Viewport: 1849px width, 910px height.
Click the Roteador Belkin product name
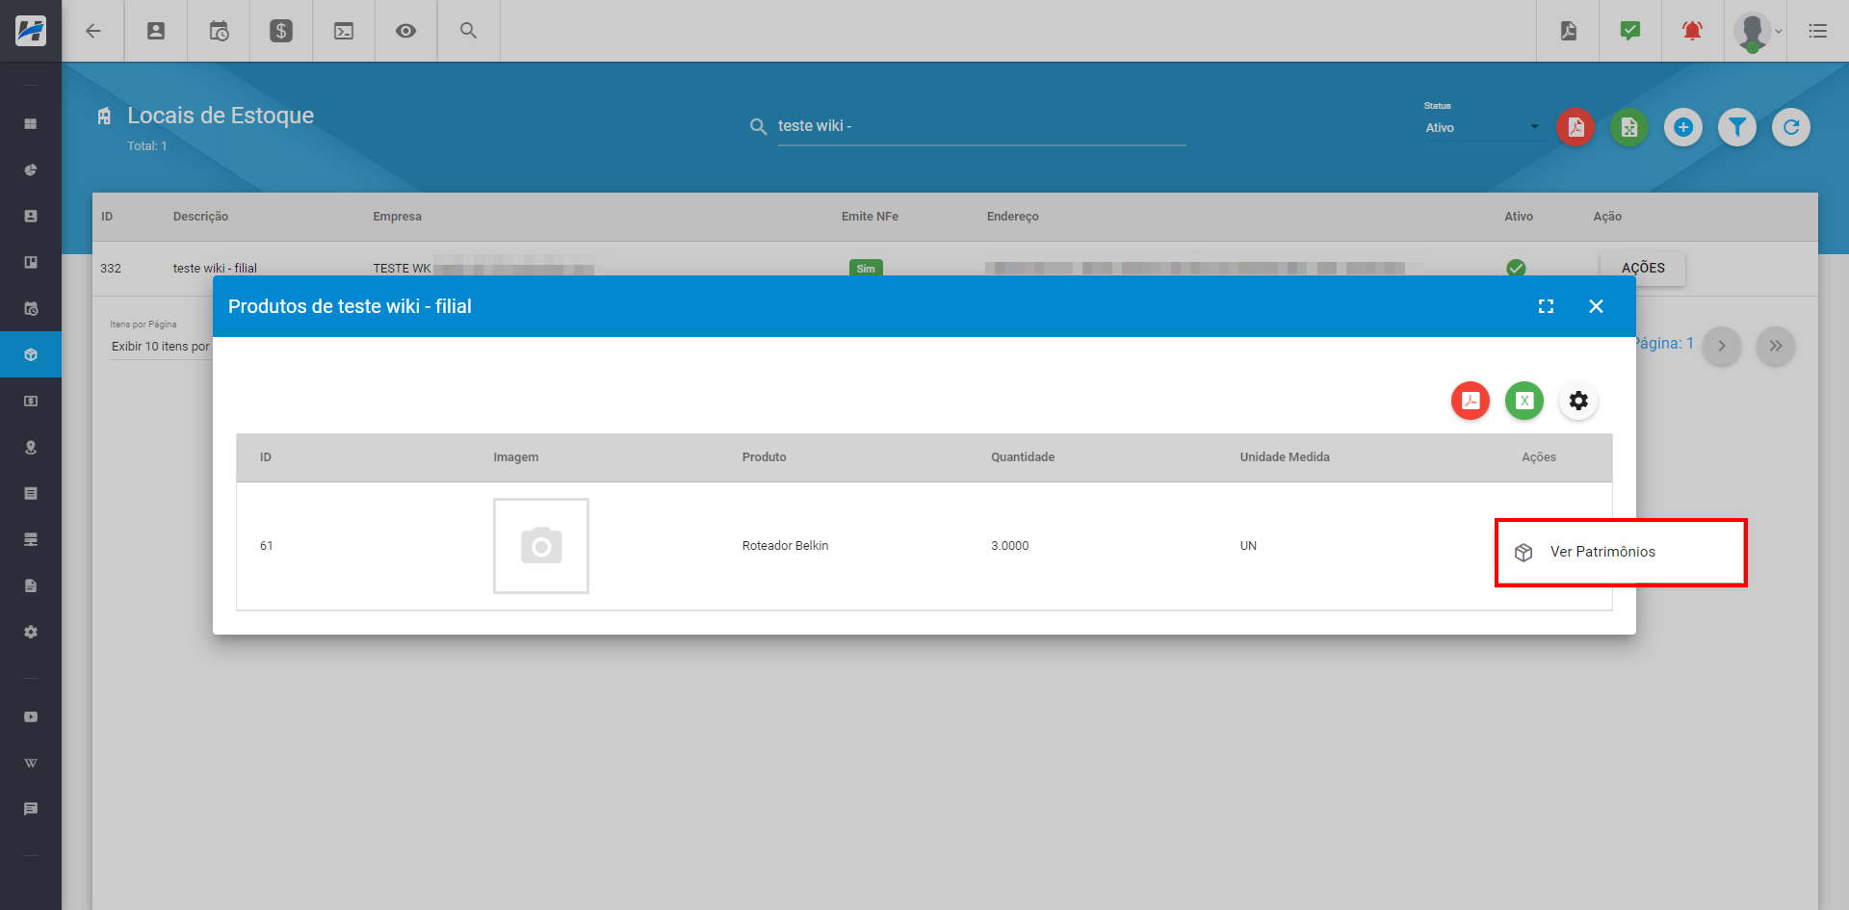click(x=785, y=546)
